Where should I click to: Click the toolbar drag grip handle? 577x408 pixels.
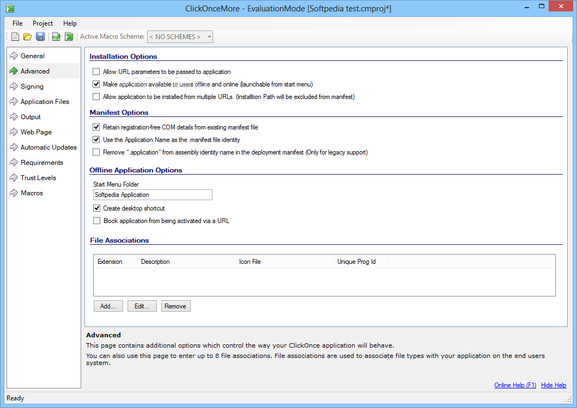coord(7,36)
